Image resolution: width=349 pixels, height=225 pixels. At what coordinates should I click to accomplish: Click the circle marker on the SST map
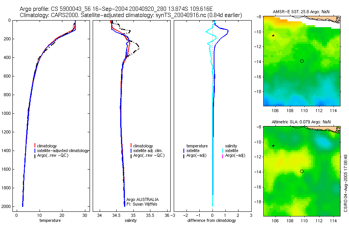[302, 61]
